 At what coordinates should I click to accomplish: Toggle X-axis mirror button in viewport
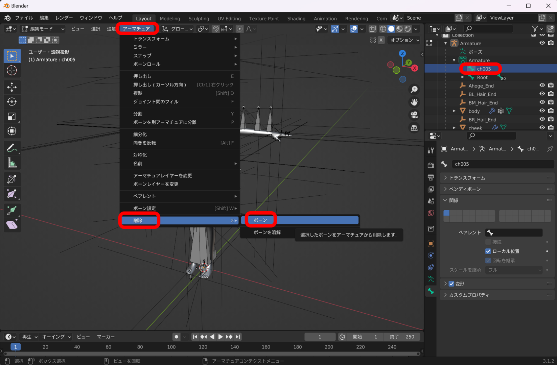[x=381, y=40]
